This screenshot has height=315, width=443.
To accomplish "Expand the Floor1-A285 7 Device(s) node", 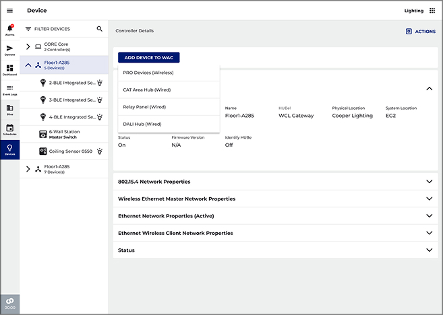I will click(28, 169).
